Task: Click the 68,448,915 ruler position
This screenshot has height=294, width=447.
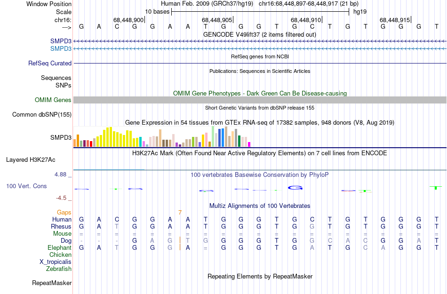Action: 395,20
